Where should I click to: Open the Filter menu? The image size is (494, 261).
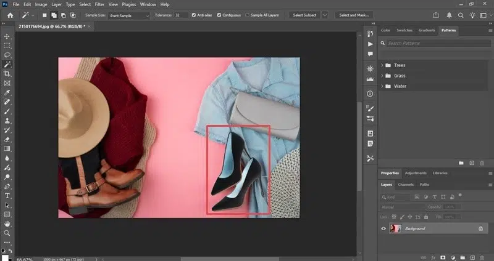(x=99, y=4)
